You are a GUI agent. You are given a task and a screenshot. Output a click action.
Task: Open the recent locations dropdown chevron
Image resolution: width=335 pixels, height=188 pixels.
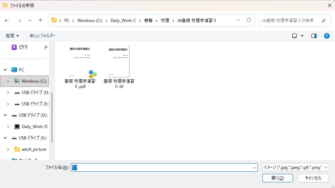coord(30,21)
